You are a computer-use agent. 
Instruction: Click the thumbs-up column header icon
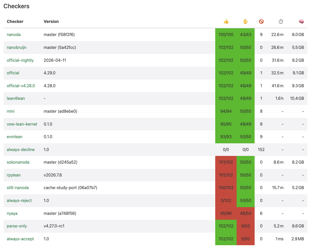pyautogui.click(x=226, y=22)
